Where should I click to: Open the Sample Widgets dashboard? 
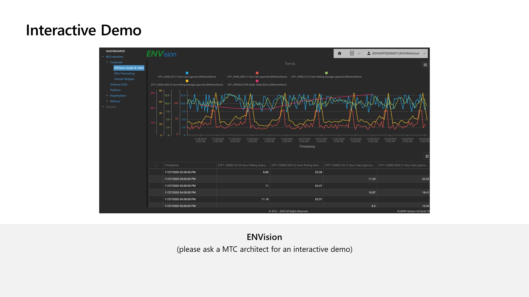coord(124,79)
